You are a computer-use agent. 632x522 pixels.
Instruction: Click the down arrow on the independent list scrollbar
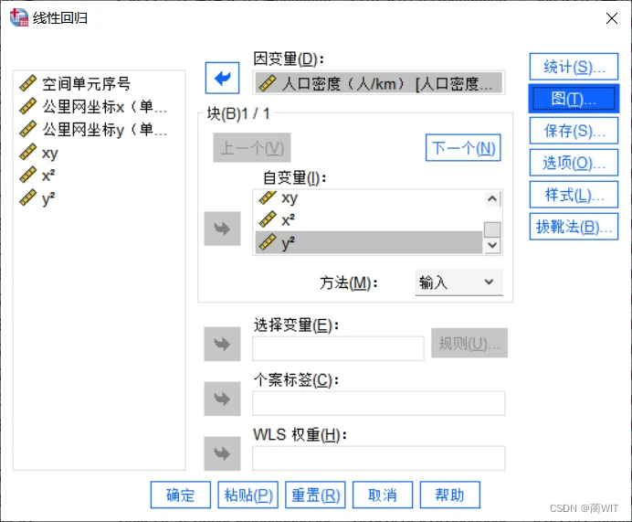pyautogui.click(x=492, y=245)
